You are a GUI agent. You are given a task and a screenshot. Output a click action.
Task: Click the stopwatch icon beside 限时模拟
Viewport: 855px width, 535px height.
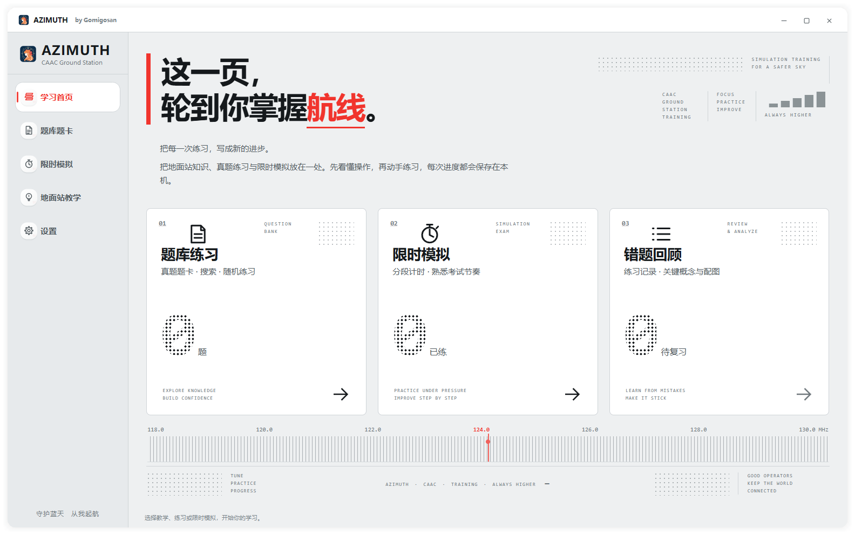(x=29, y=164)
